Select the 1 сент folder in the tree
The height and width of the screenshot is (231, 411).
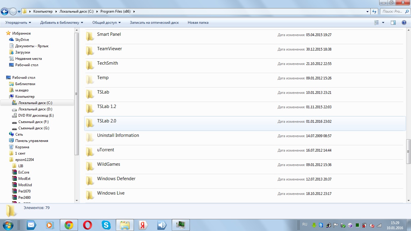pos(20,153)
